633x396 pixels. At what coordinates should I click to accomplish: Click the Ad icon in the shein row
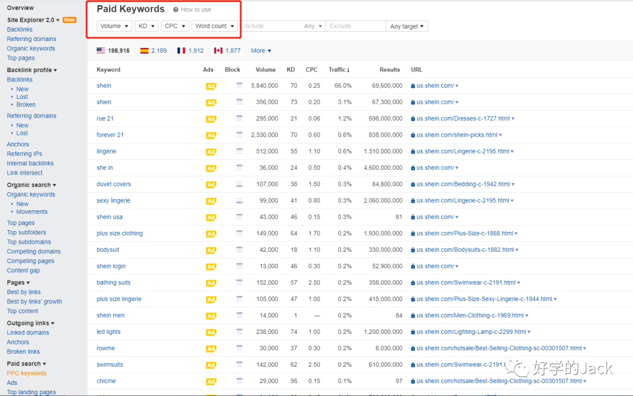click(x=211, y=86)
